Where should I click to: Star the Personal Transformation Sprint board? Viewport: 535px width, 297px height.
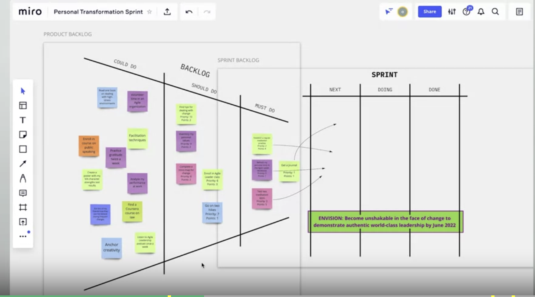pyautogui.click(x=149, y=12)
